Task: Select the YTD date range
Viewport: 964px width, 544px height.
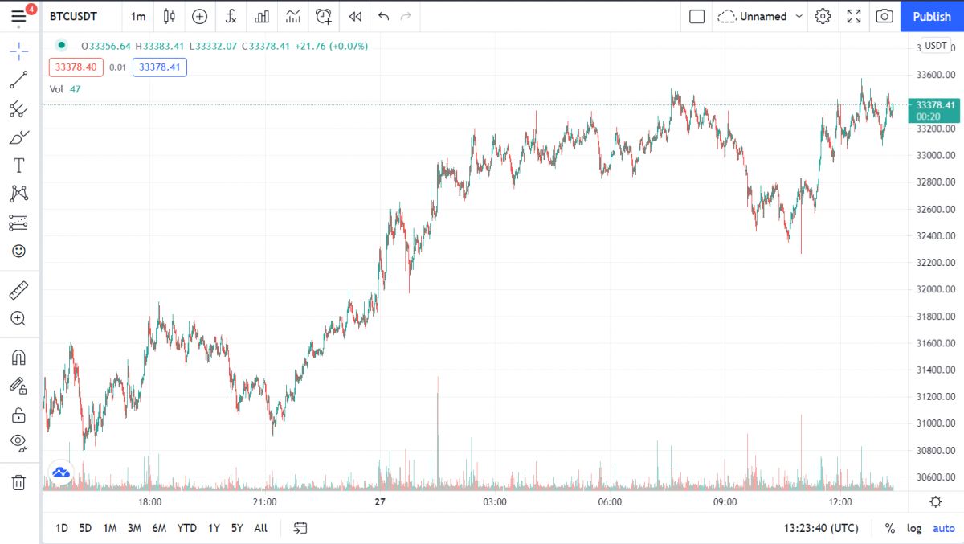Action: tap(187, 528)
